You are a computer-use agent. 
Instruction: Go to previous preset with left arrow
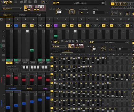click(x=102, y=3)
